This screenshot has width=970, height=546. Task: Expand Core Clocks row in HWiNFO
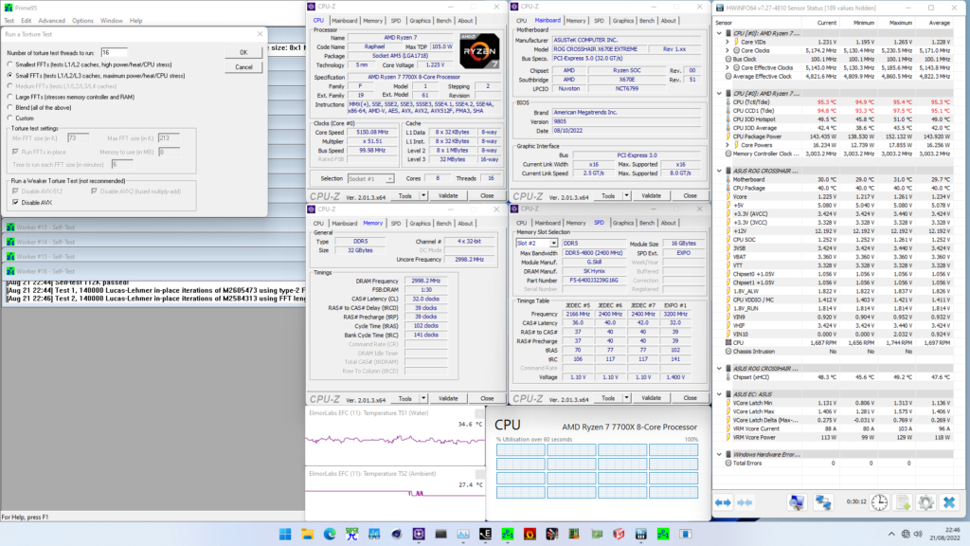[727, 51]
